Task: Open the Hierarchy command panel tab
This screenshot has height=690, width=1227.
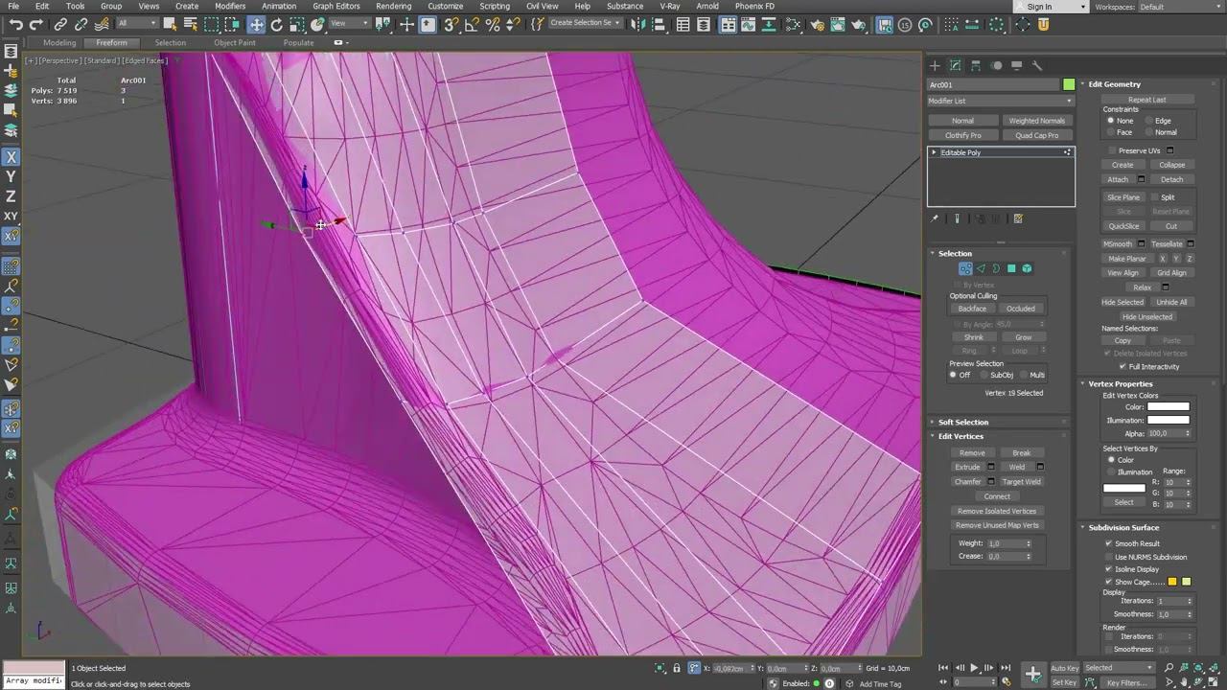Action: [976, 65]
